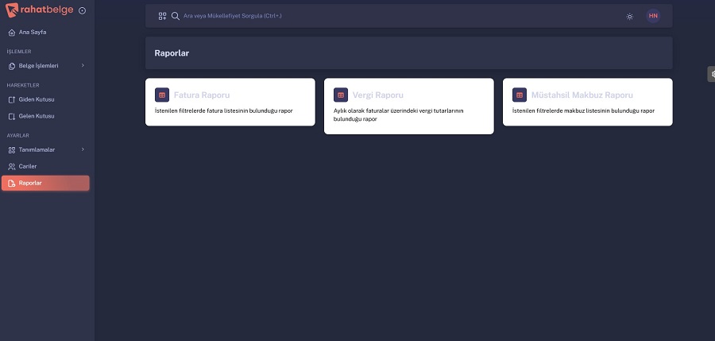Open the Cariler page
The width and height of the screenshot is (715, 341).
(28, 166)
